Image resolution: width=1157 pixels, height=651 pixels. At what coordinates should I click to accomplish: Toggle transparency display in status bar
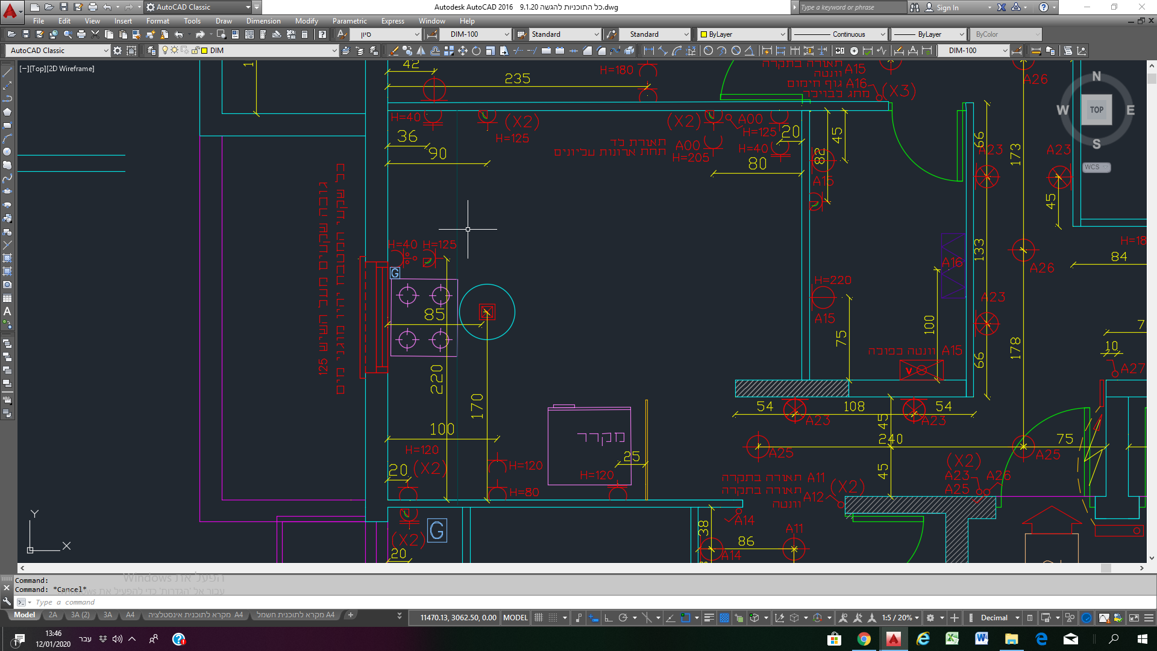724,617
